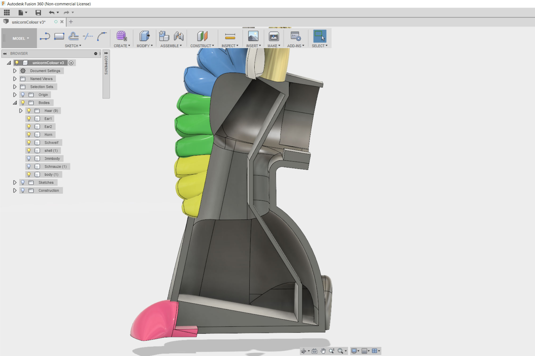Click the Insert image icon
Viewport: 535px width, 356px height.
[x=253, y=36]
